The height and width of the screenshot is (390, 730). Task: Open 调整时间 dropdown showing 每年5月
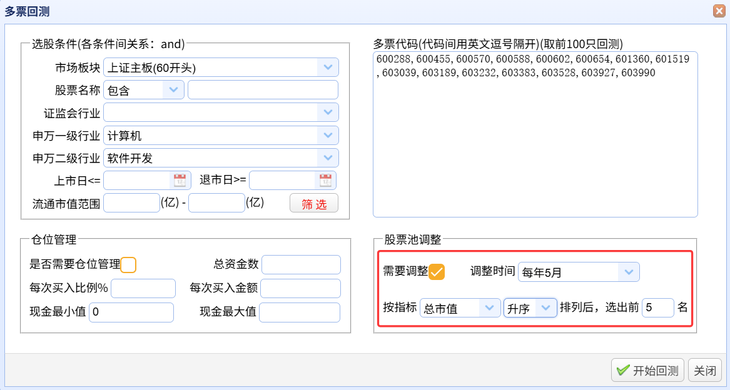click(x=579, y=272)
